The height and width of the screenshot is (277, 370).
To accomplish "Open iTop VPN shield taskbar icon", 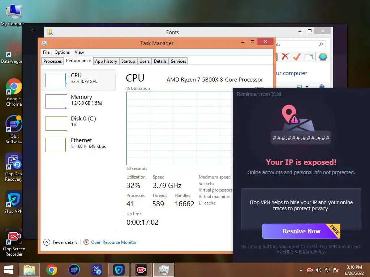I will 119,270.
